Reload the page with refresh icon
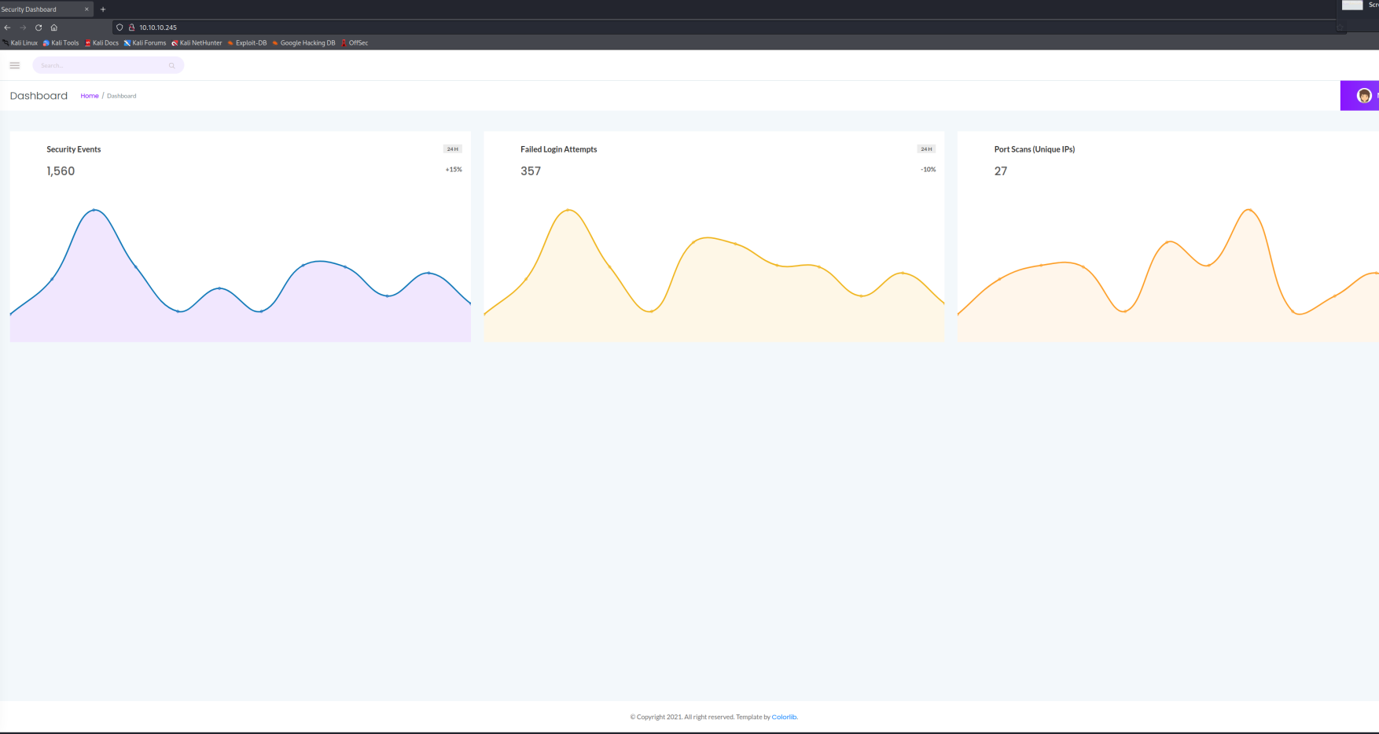Image resolution: width=1379 pixels, height=734 pixels. point(39,28)
